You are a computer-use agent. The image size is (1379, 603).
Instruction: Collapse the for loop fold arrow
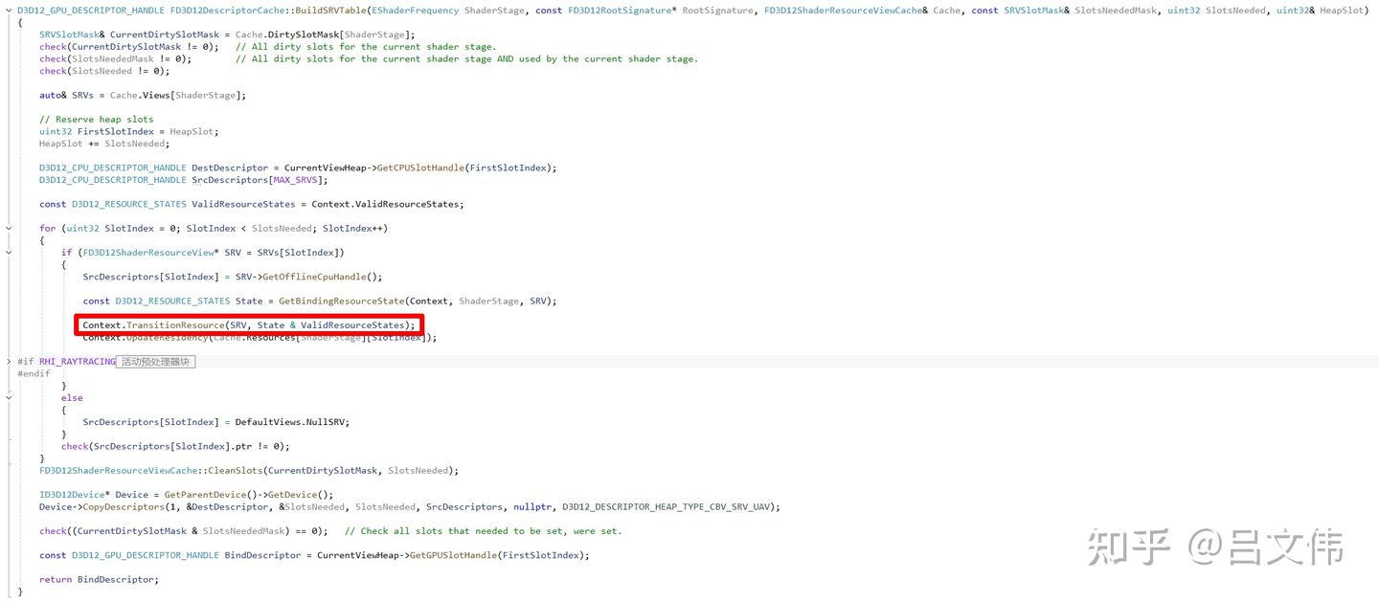(9, 228)
